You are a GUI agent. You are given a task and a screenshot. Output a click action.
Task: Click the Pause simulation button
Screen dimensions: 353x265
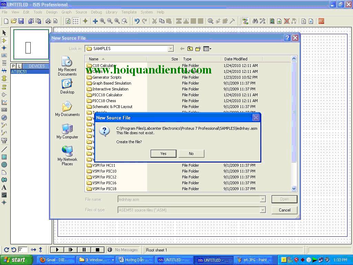(x=84, y=250)
